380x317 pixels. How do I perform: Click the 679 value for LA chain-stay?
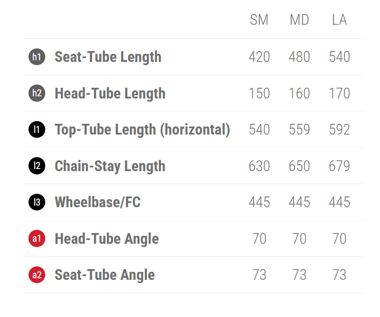(339, 166)
